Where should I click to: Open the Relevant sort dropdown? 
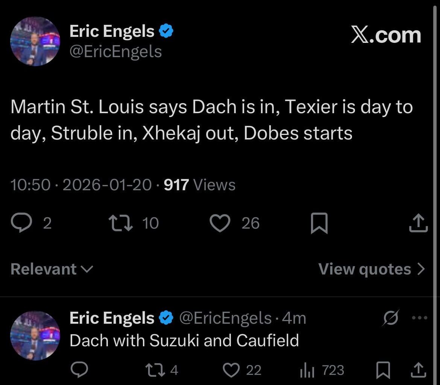[51, 269]
